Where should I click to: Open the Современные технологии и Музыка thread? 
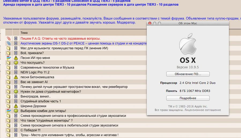point(47,68)
